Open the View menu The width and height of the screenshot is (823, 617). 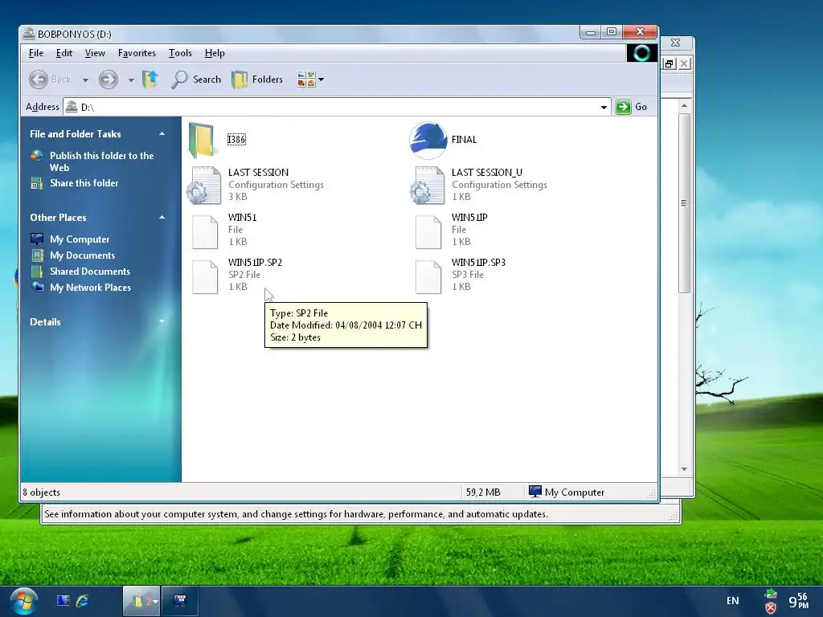(x=95, y=53)
